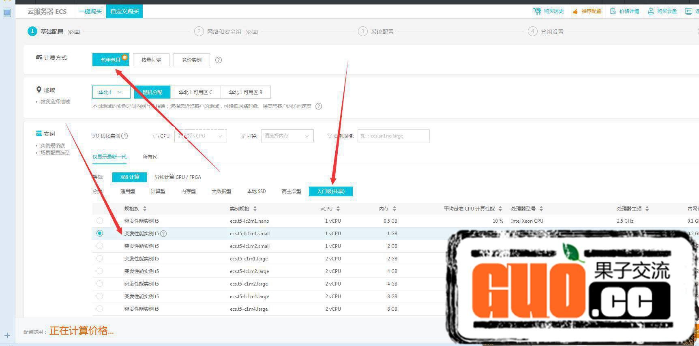
Task: Expand the memory filter dropdown
Action: click(287, 136)
